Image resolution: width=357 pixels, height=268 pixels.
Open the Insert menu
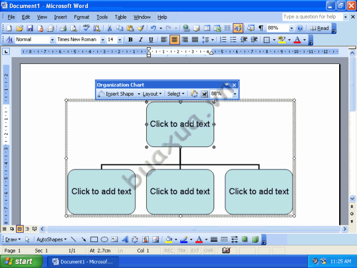point(60,17)
